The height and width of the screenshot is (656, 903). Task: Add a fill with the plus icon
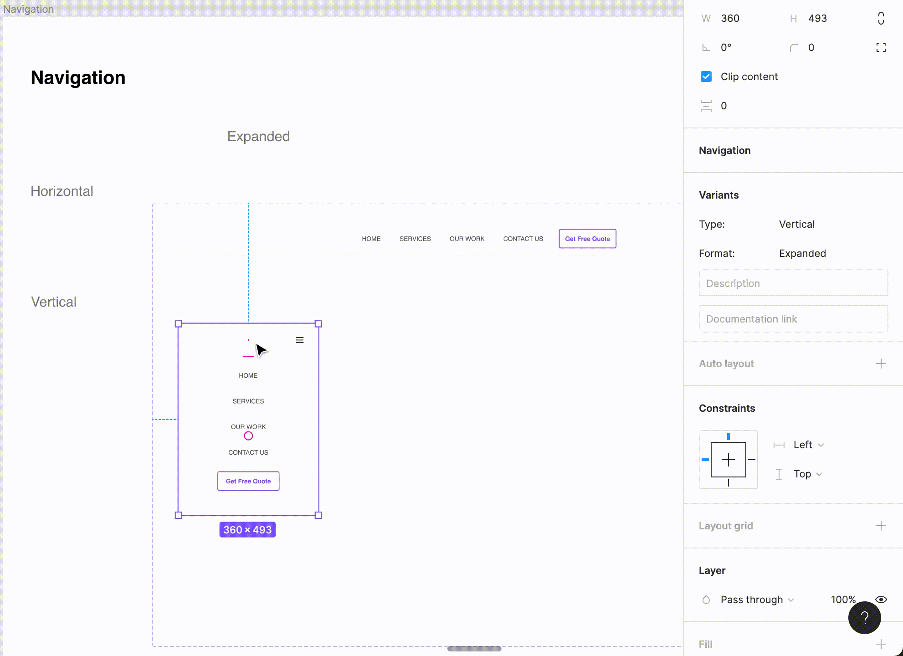coord(881,644)
